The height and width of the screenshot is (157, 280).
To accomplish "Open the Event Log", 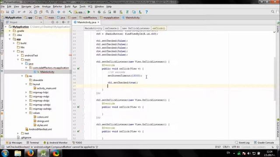I will coord(242,143).
